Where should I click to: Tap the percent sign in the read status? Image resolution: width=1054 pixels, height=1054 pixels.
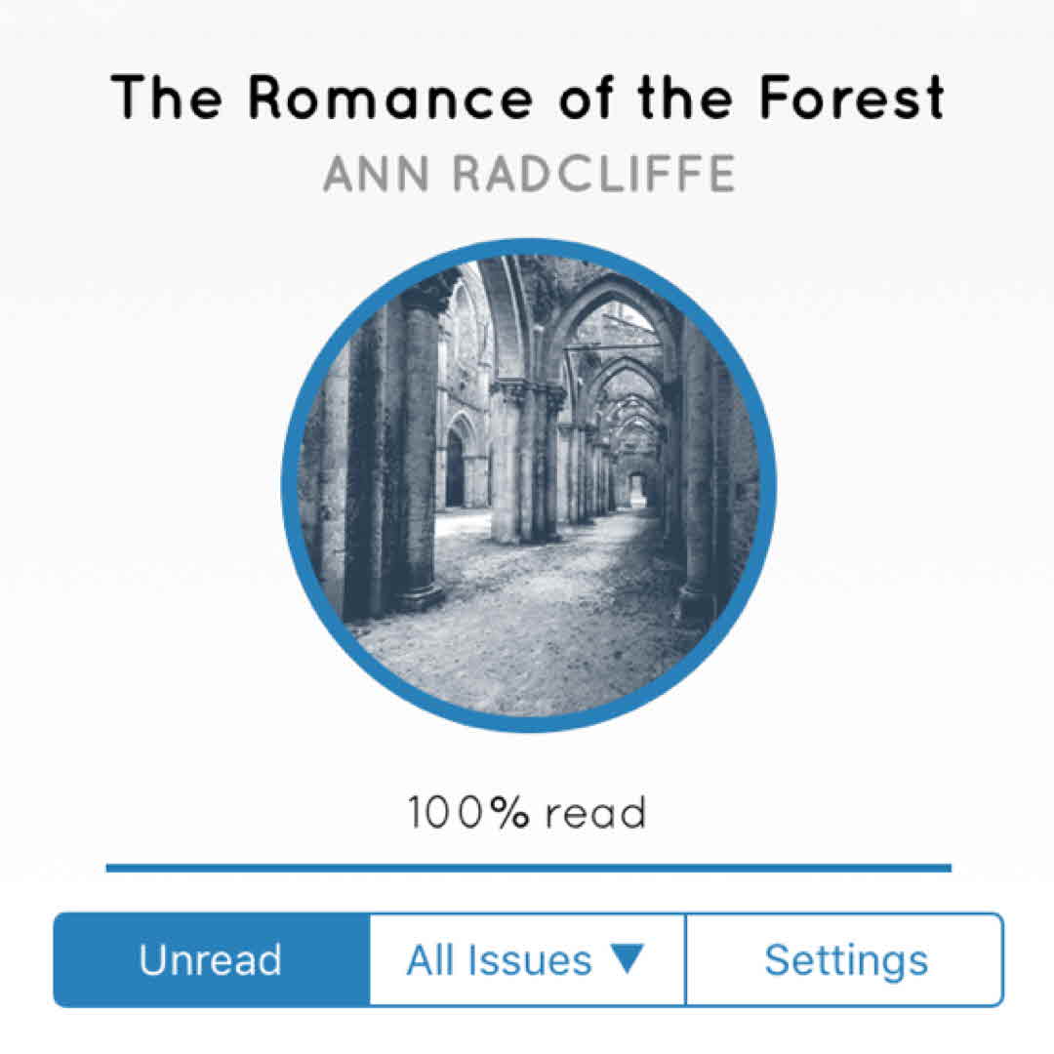[507, 813]
